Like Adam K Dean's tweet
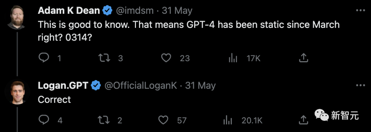 [166, 58]
